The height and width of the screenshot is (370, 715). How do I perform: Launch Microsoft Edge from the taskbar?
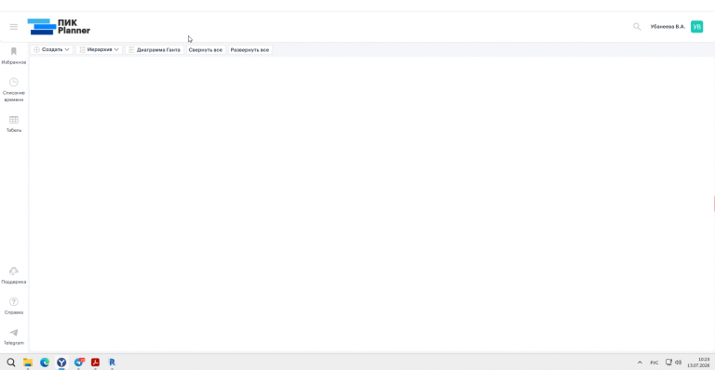point(45,363)
